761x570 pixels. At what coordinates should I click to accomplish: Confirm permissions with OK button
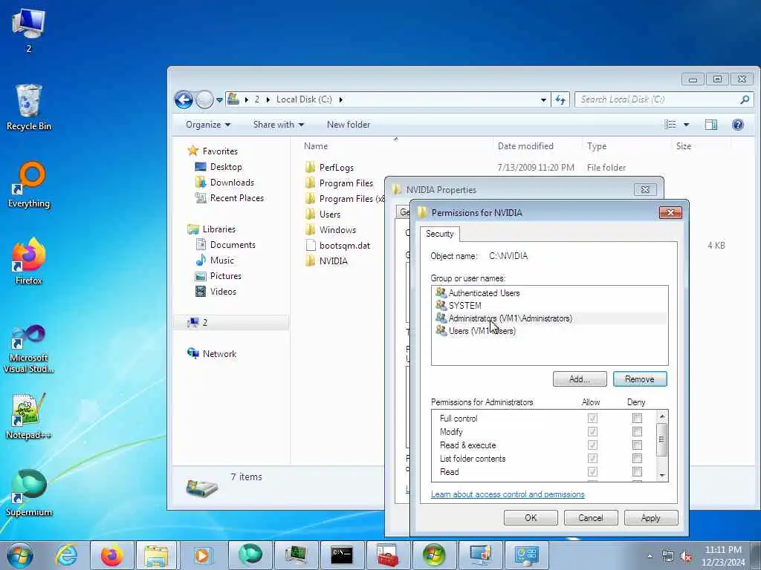pos(531,517)
